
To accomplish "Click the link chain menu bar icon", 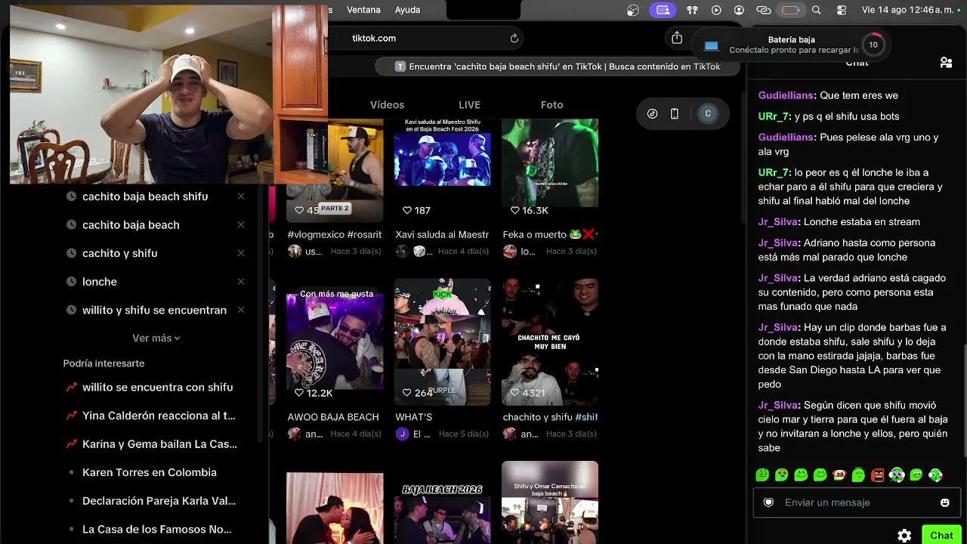I will point(764,10).
